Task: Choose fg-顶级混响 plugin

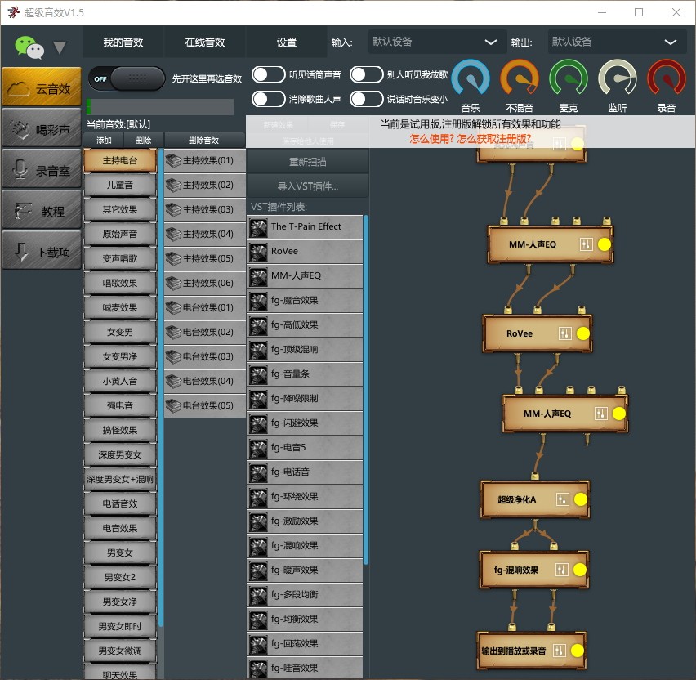Action: tap(305, 349)
